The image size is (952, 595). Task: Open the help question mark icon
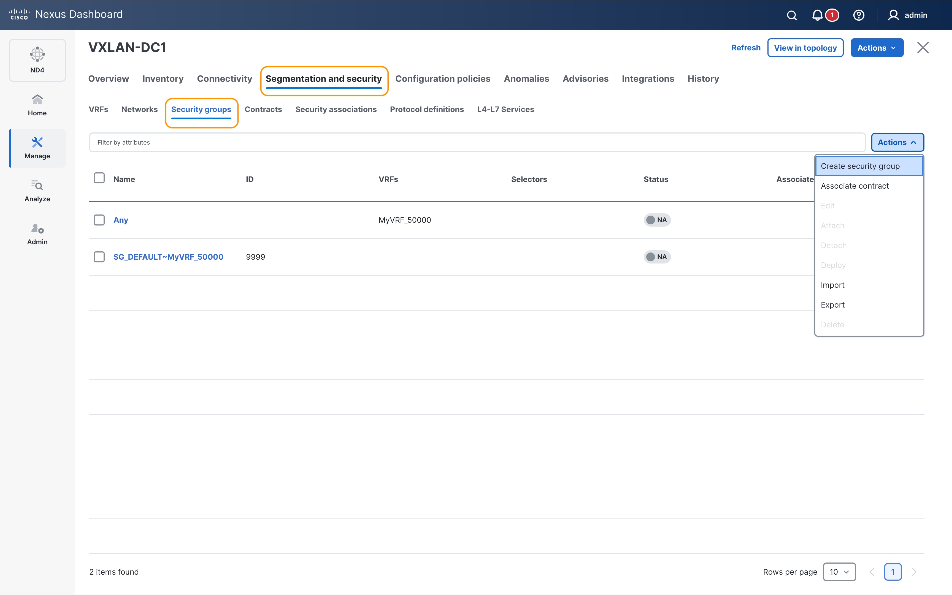coord(859,15)
